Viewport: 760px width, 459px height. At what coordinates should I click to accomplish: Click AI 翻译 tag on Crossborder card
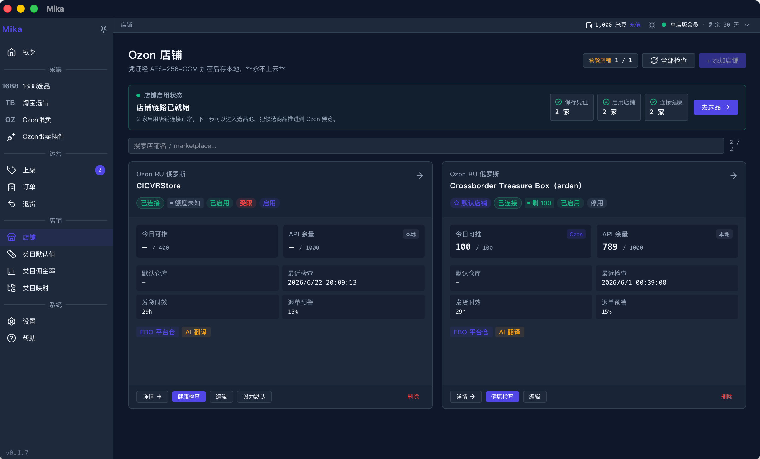(x=510, y=332)
